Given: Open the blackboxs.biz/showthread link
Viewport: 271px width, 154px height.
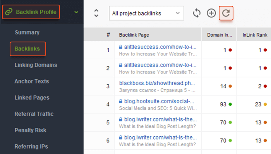Looking at the screenshot, I should tap(157, 83).
